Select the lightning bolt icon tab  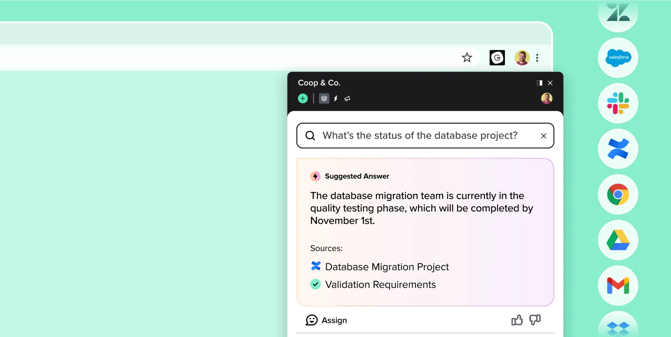tap(336, 98)
